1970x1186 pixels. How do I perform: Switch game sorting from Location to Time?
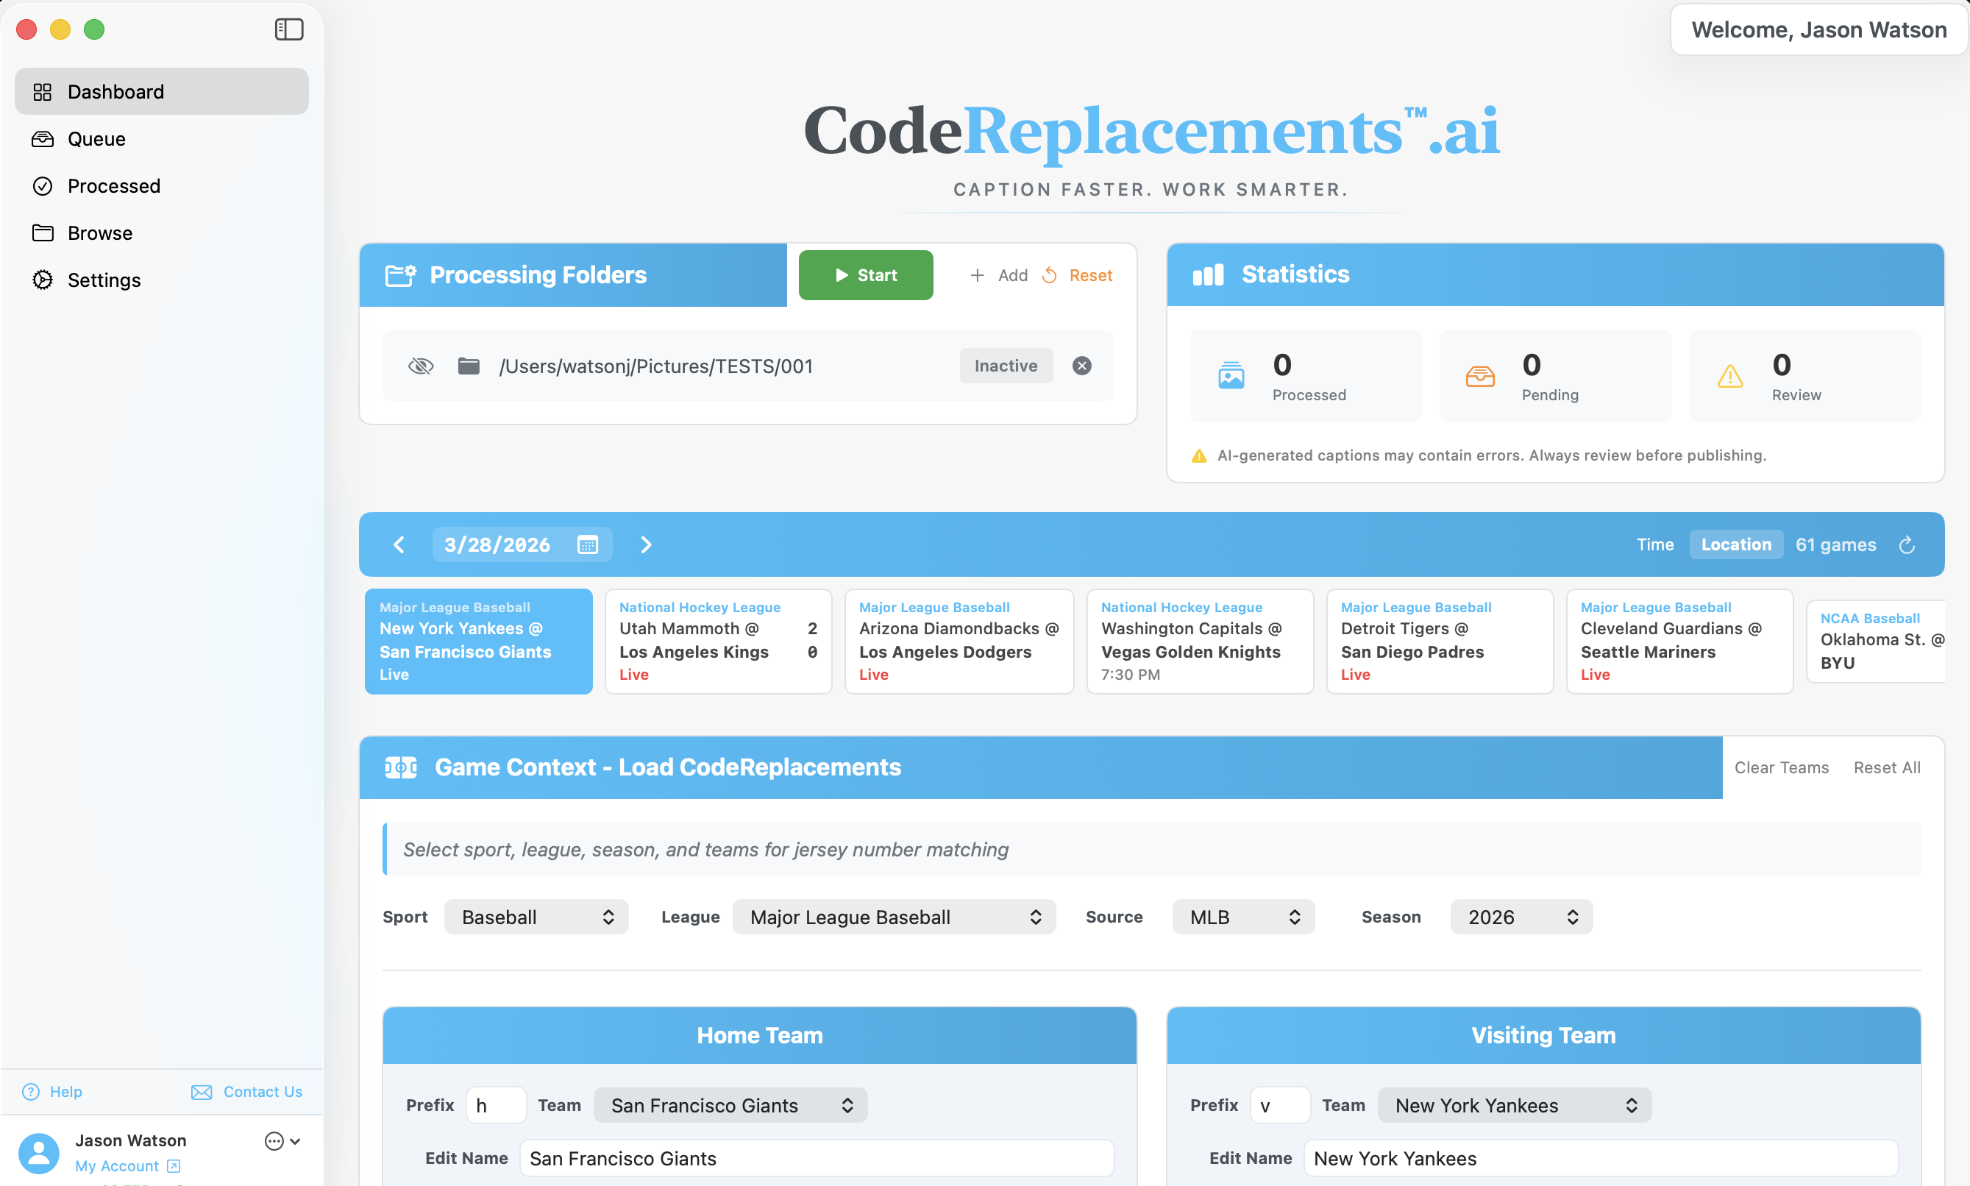click(1655, 544)
